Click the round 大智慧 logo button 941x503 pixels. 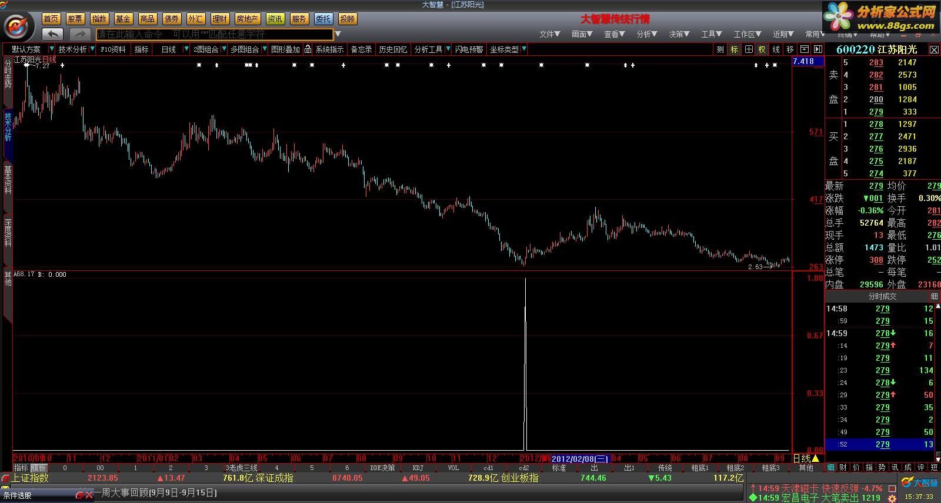click(x=18, y=25)
